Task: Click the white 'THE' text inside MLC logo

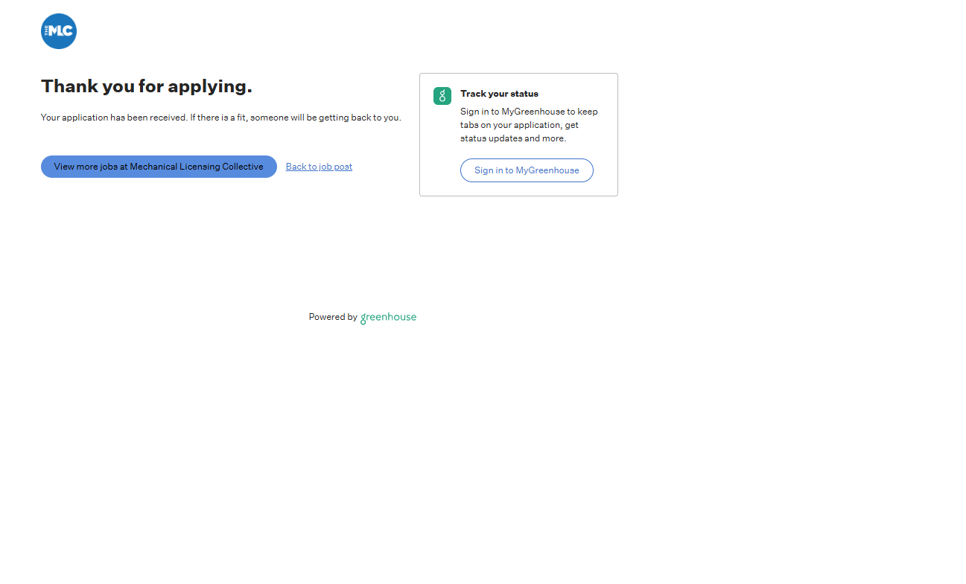Action: (47, 31)
